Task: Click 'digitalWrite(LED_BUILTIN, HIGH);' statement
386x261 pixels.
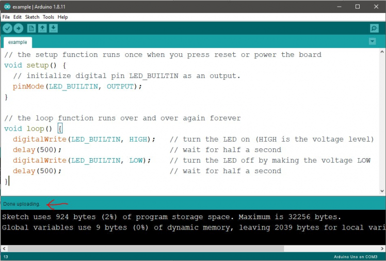Action: [x=84, y=139]
